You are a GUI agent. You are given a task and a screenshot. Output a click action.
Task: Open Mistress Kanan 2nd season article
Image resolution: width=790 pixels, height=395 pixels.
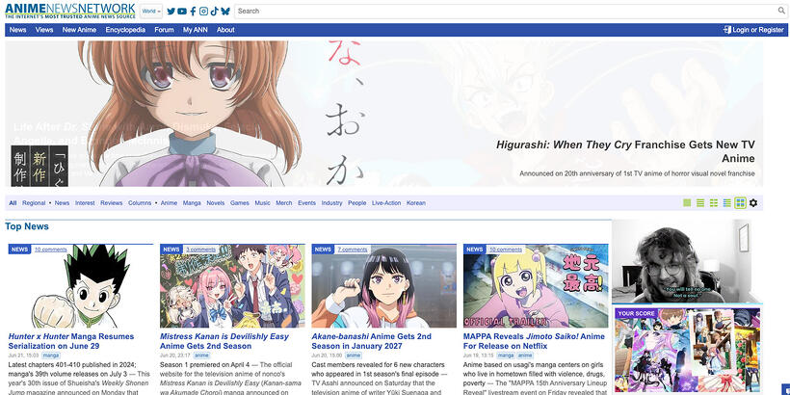(224, 341)
